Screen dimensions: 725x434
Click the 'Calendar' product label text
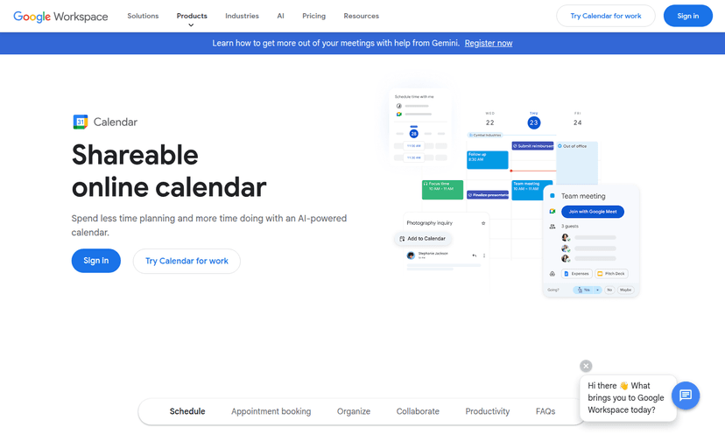(116, 122)
